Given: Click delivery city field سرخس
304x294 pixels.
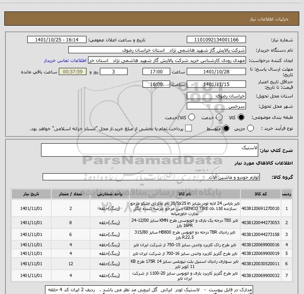Looking at the screenshot, I should click(x=216, y=106).
